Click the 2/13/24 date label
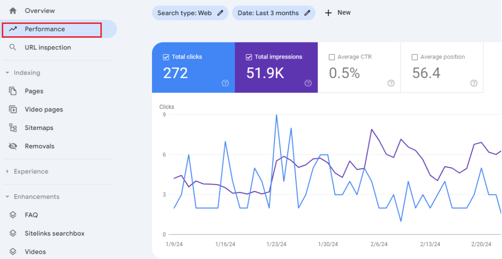 [x=430, y=244]
